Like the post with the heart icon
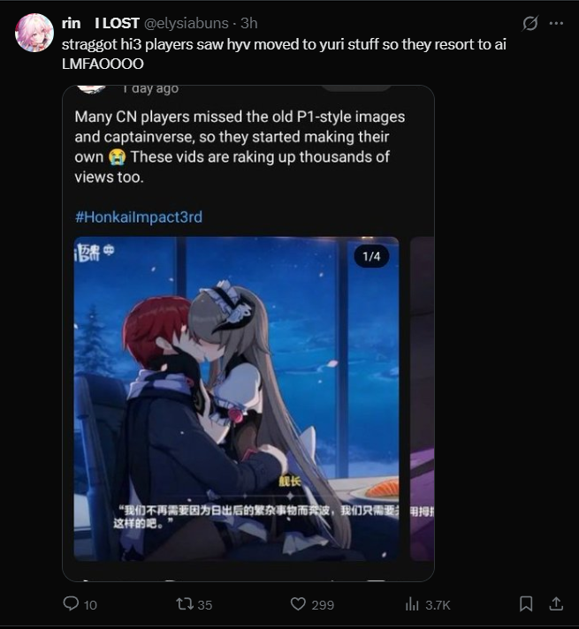The width and height of the screenshot is (579, 629). [x=298, y=603]
